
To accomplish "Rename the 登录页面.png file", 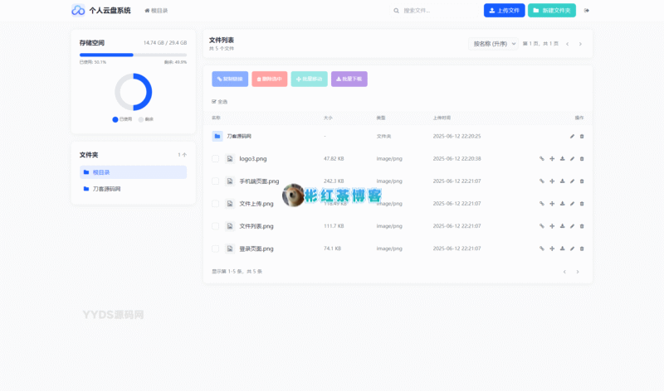I will coord(572,249).
